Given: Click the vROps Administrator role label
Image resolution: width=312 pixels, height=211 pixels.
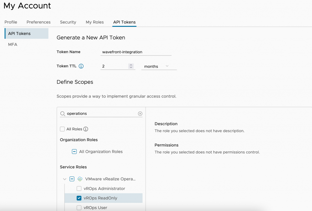Looking at the screenshot, I should (x=104, y=188).
